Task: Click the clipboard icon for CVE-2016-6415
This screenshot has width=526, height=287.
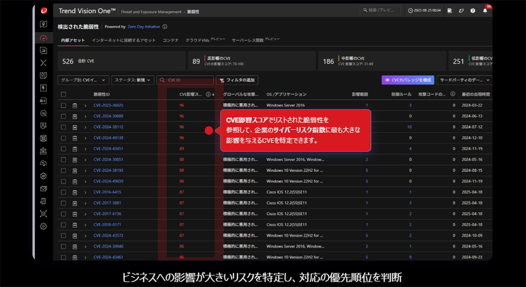Action: (x=75, y=192)
